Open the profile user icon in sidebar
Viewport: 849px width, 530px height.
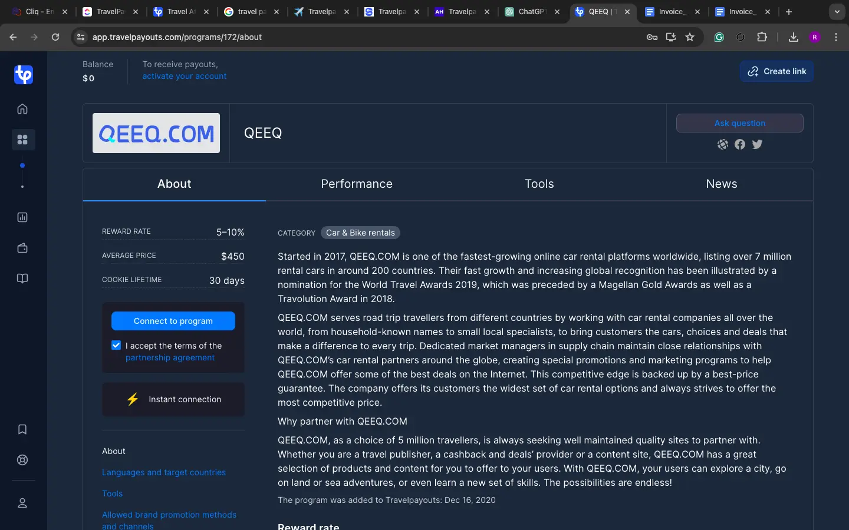22,503
